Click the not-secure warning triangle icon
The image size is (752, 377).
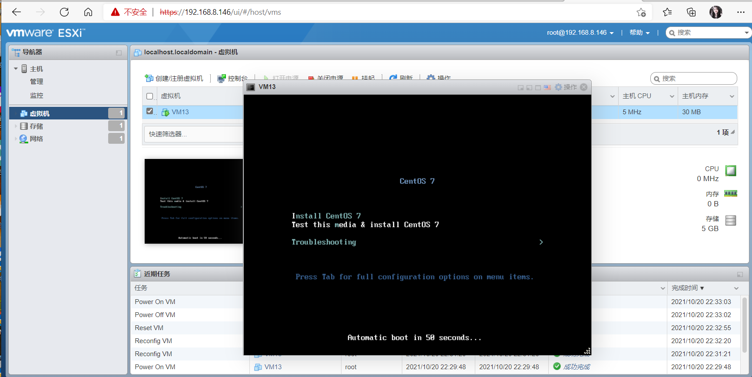pos(115,12)
